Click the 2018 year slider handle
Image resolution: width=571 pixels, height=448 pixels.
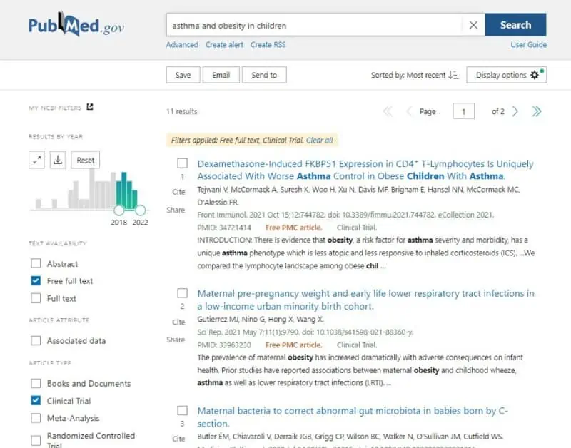tap(119, 210)
